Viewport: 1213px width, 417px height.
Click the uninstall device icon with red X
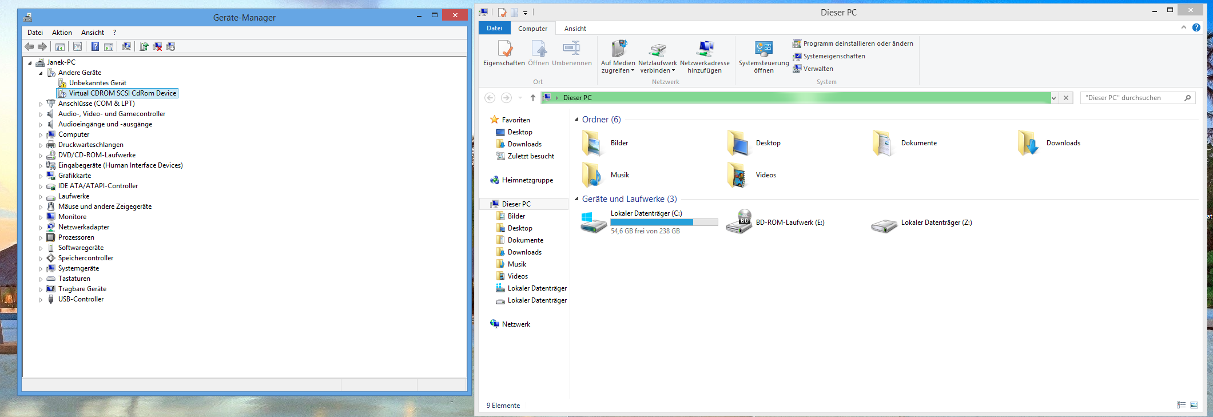coord(157,46)
